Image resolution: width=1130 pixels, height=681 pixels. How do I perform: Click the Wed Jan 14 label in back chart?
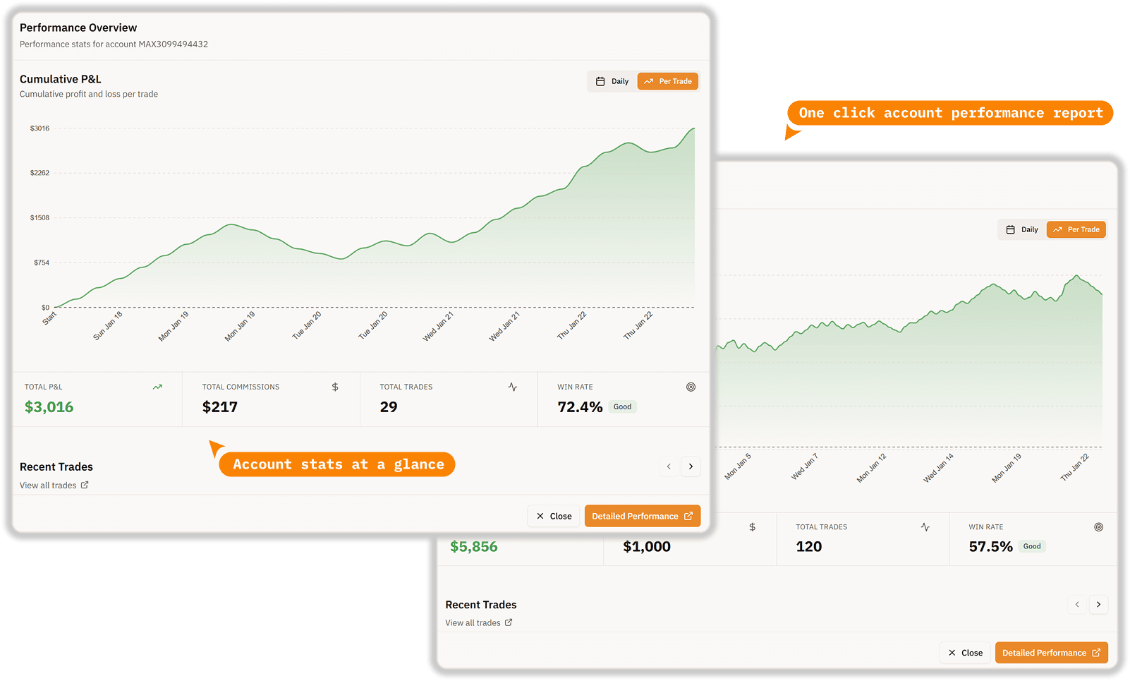pos(938,468)
